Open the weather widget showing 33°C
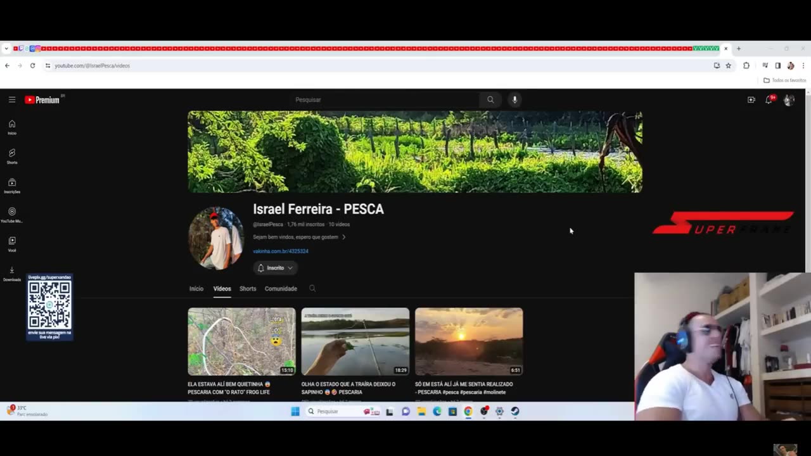Image resolution: width=811 pixels, height=456 pixels. coord(27,410)
